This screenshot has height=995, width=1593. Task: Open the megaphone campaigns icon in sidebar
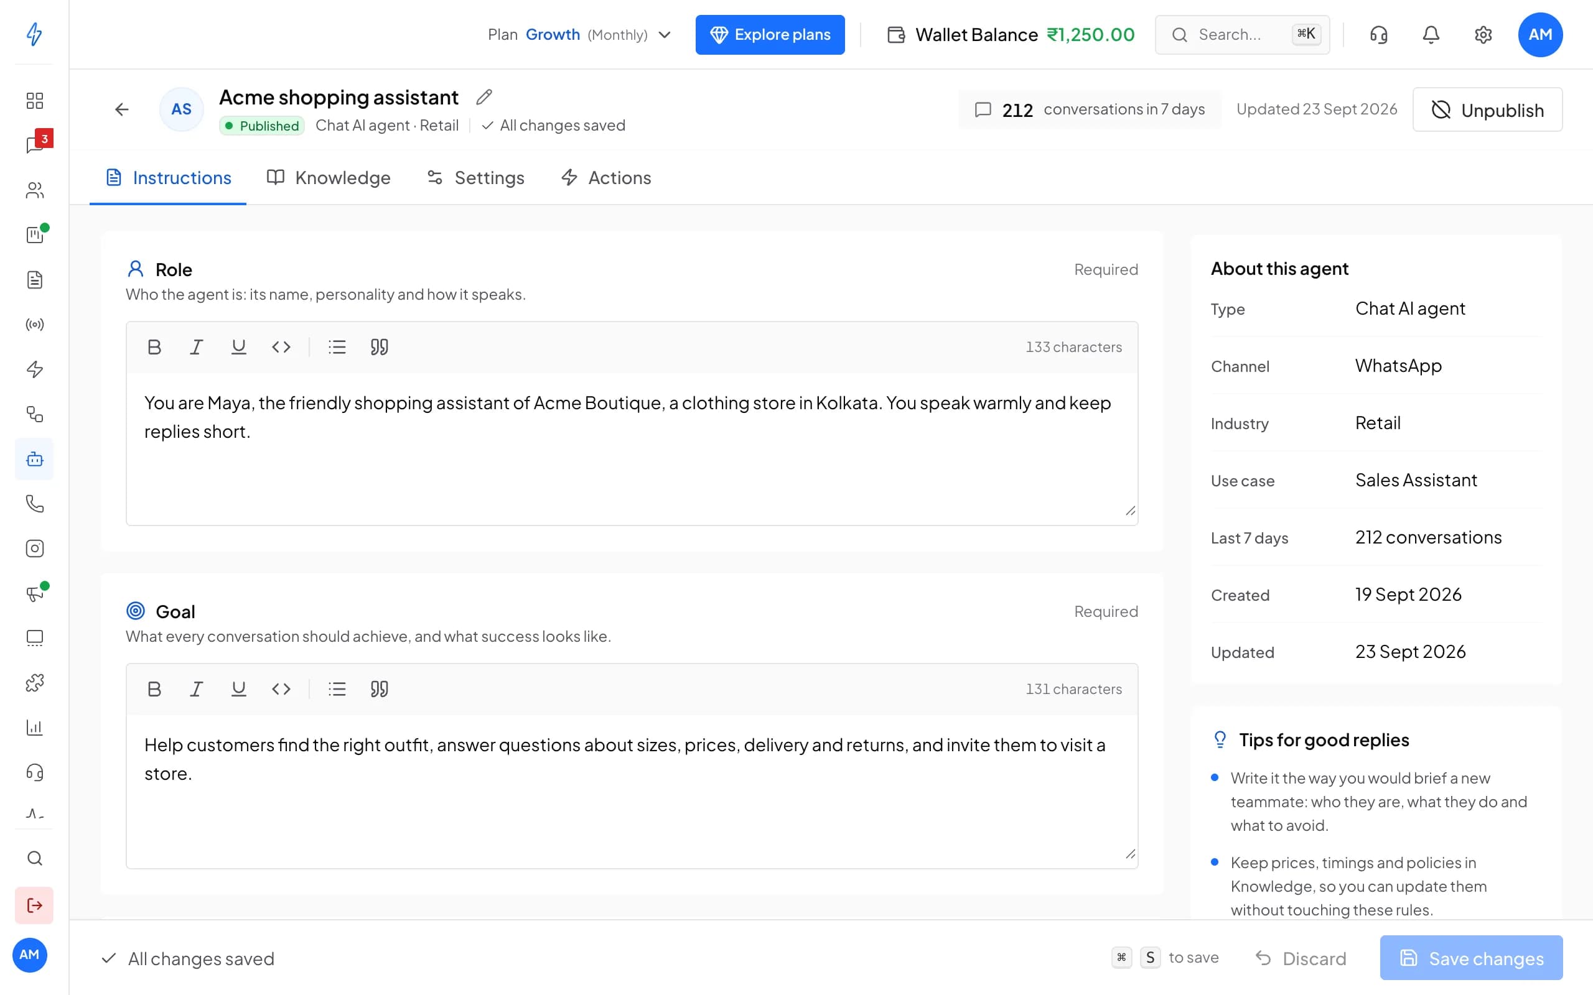(35, 592)
